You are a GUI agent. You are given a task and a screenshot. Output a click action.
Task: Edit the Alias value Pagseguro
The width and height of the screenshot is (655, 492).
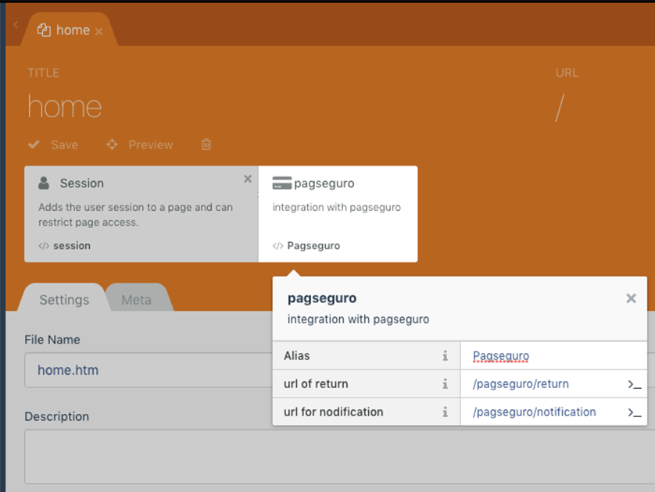tap(553, 355)
